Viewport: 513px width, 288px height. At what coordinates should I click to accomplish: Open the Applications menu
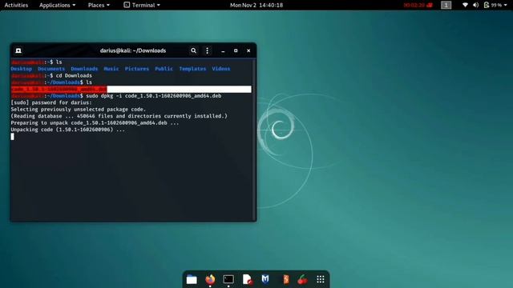point(57,5)
